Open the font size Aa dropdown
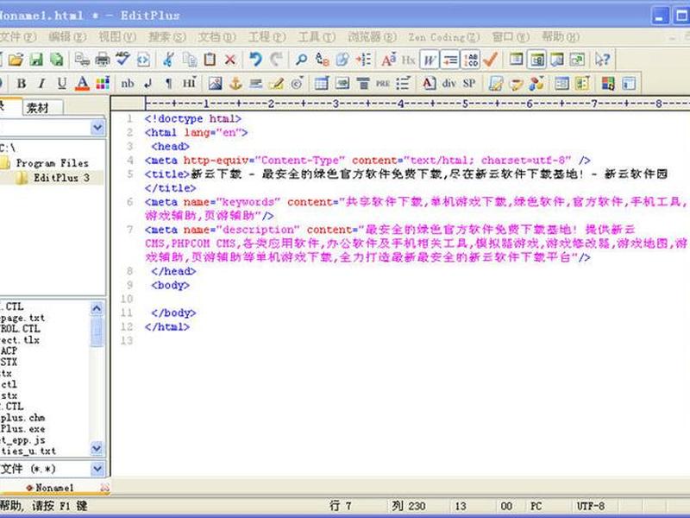This screenshot has height=518, width=690. (389, 60)
